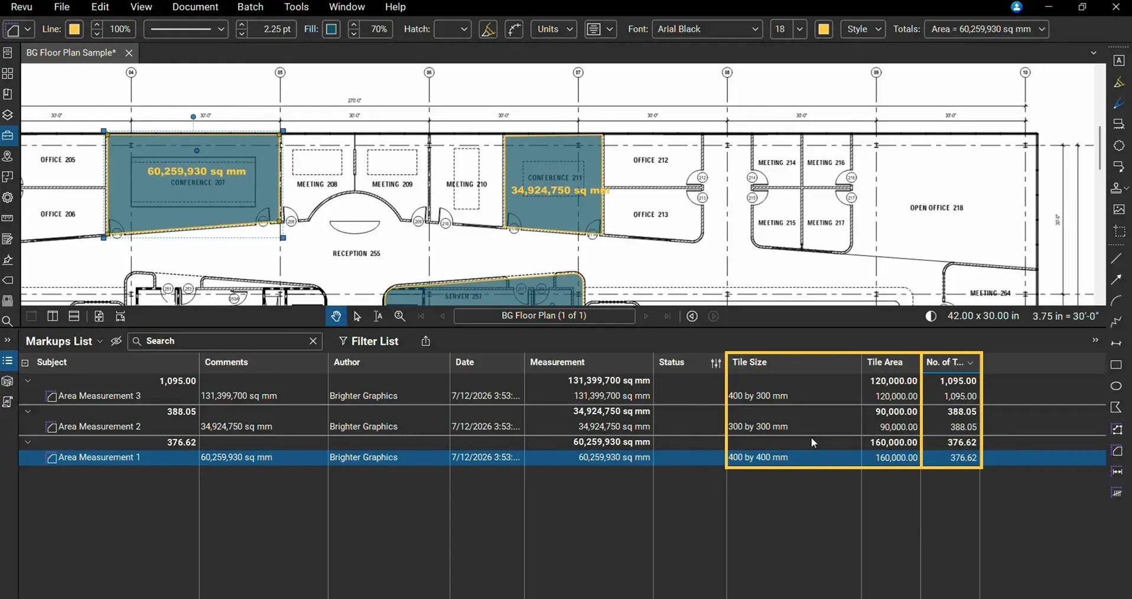Activate the Zoom tool in navigation bar
The height and width of the screenshot is (599, 1132).
click(400, 316)
